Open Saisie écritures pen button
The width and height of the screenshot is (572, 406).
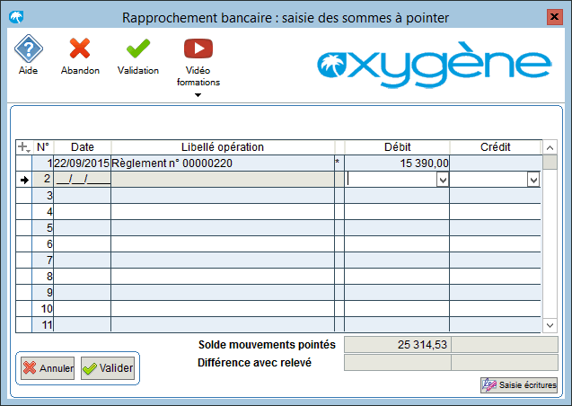point(519,384)
